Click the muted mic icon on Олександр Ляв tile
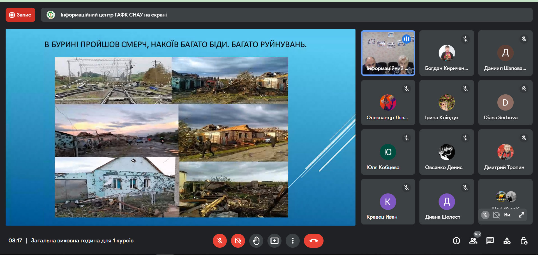Screen dimensions: 538x255 pos(407,89)
